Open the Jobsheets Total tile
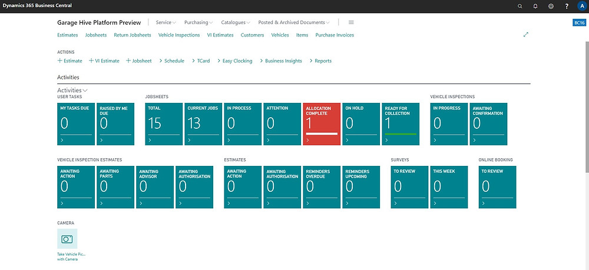This screenshot has height=270, width=589. (x=164, y=124)
